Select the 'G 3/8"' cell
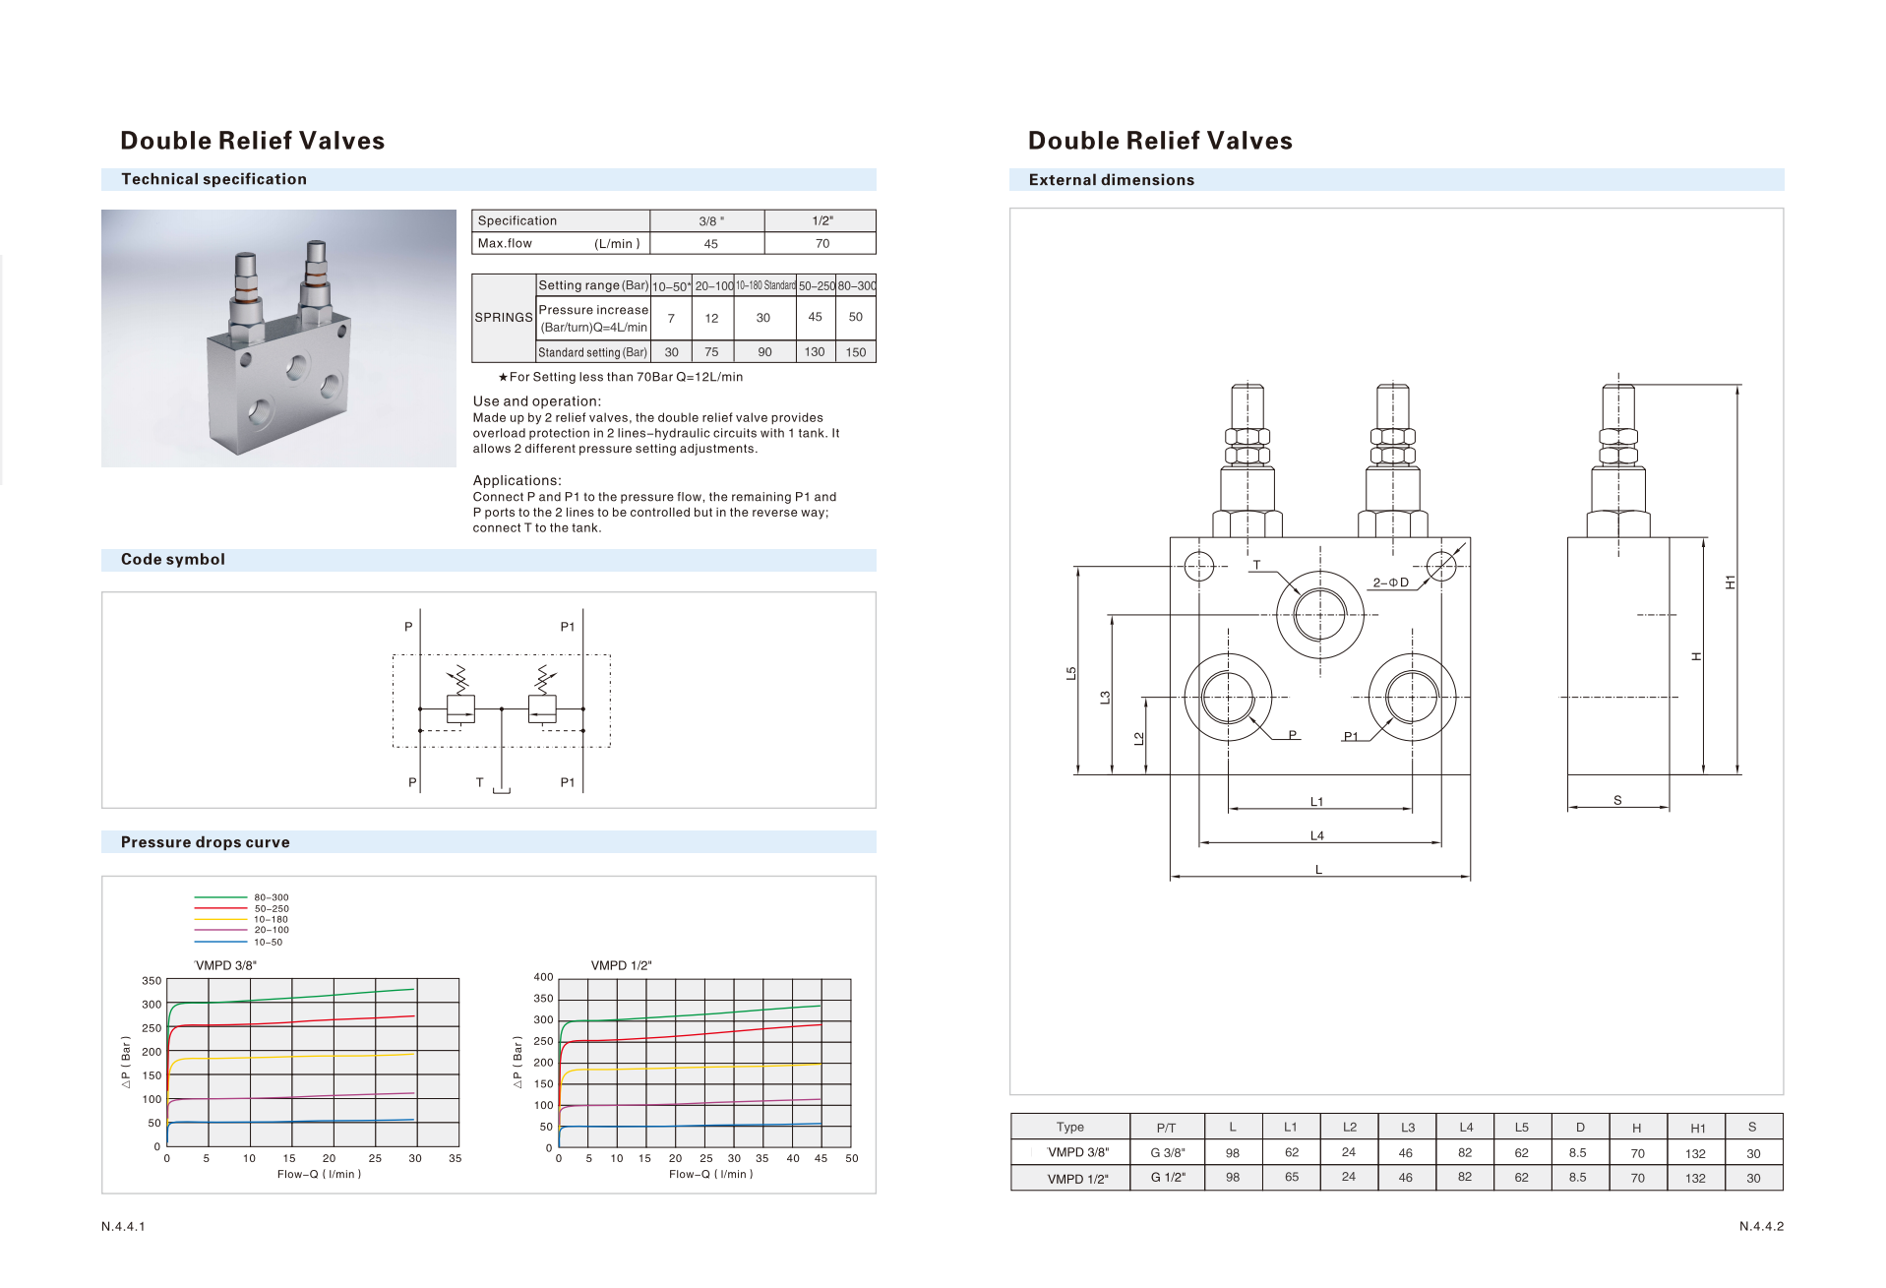The height and width of the screenshot is (1288, 1886). pos(1168,1152)
